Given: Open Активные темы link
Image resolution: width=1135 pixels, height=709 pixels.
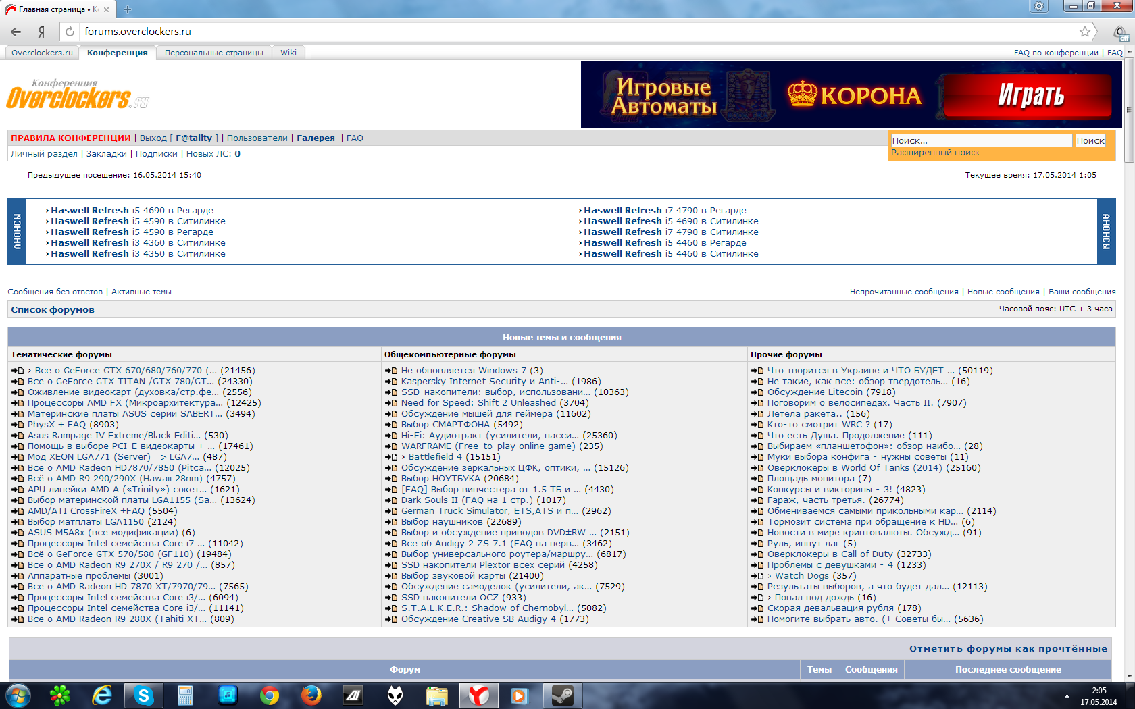Looking at the screenshot, I should [141, 292].
